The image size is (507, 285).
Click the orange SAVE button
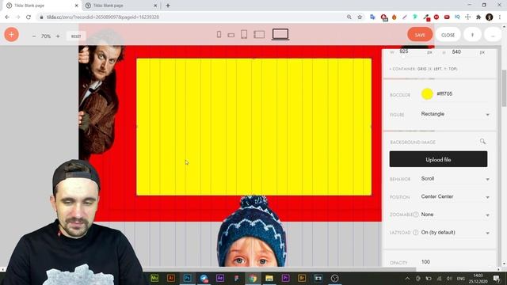pyautogui.click(x=420, y=35)
